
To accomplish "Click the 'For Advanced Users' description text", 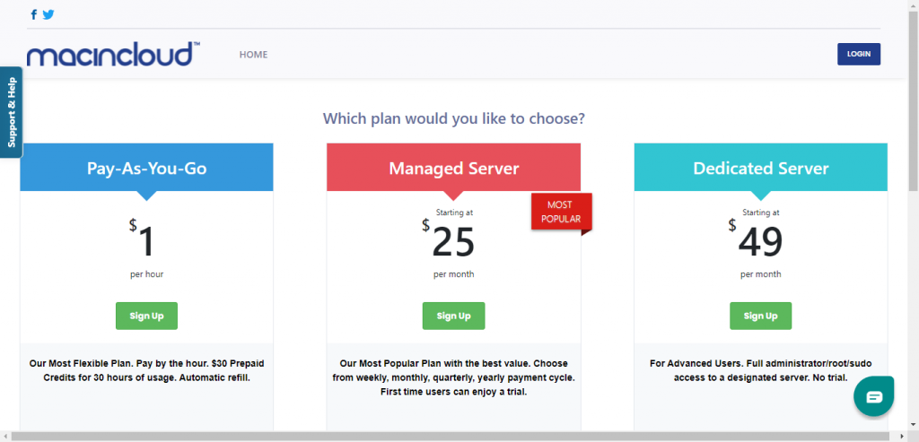I will click(x=761, y=370).
